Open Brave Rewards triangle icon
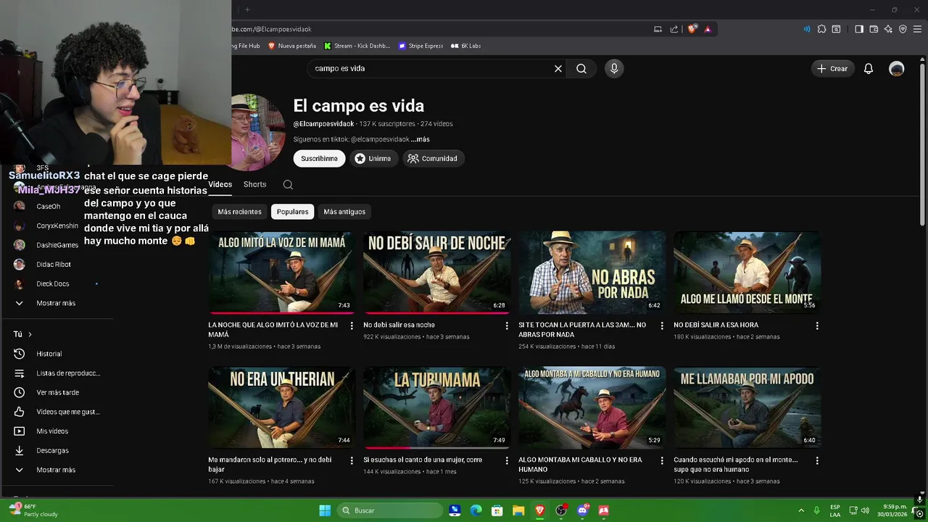This screenshot has width=928, height=522. coord(708,29)
